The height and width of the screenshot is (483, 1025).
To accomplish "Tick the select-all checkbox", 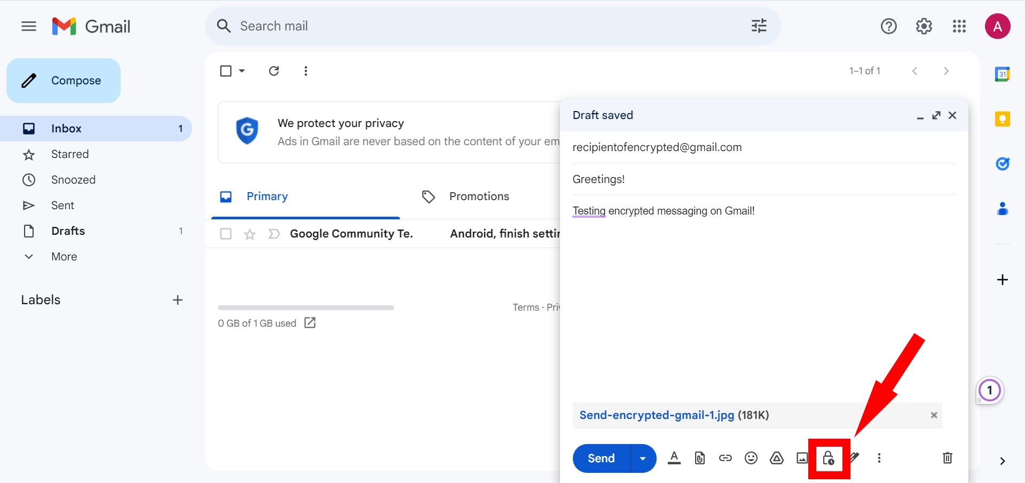I will (x=226, y=71).
